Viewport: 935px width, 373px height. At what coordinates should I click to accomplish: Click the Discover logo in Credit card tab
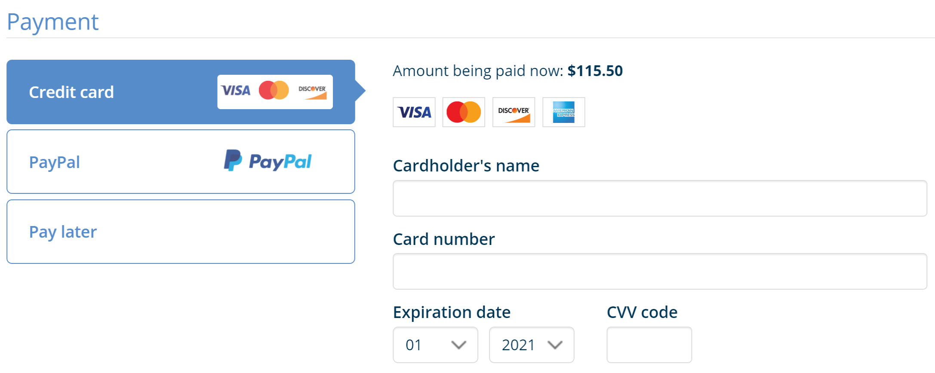pyautogui.click(x=313, y=92)
